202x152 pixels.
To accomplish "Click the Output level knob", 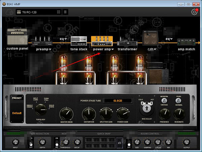I will (x=187, y=142).
